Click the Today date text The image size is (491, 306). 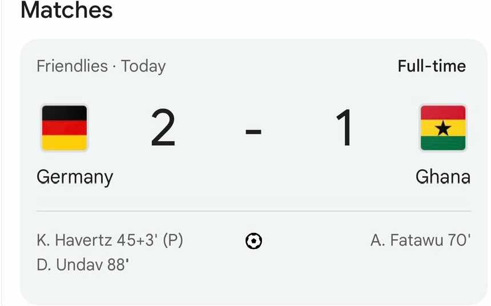(143, 66)
